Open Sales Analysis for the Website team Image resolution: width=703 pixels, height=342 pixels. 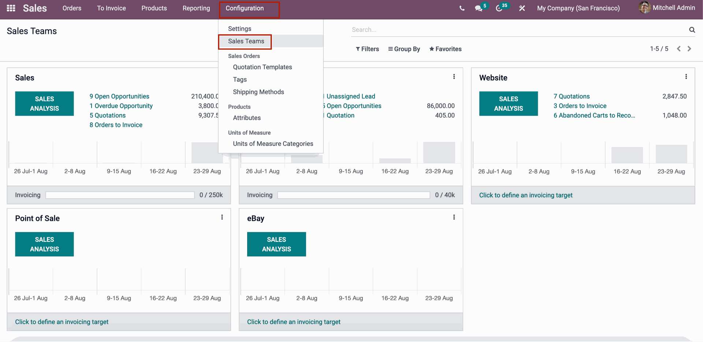click(508, 104)
